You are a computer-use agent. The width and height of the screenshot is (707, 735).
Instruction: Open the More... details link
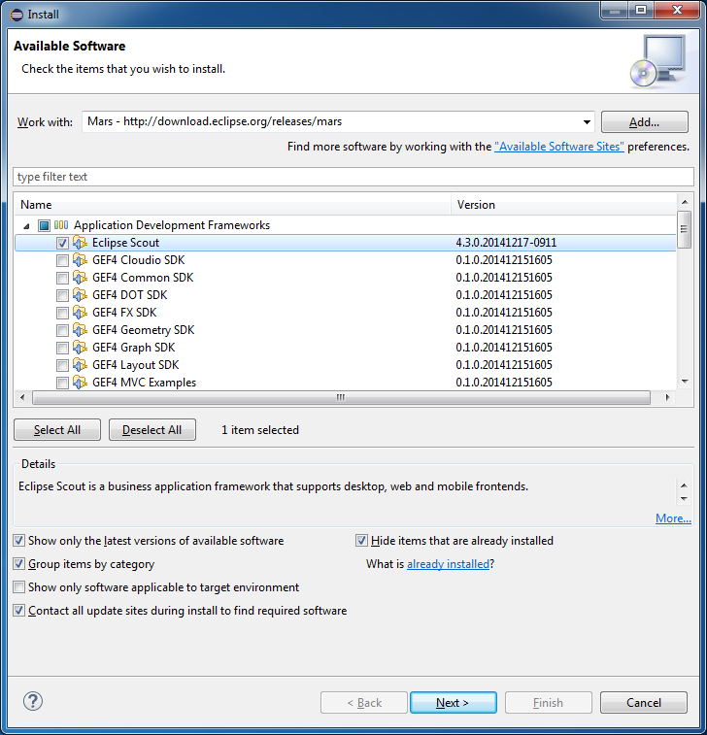[673, 518]
